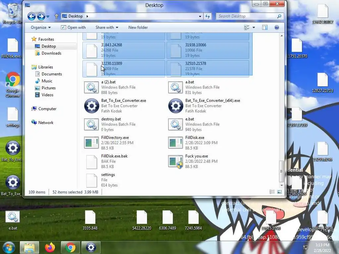Click the Desktop breadcrumb arrow in address bar
The image size is (339, 254).
[87, 16]
